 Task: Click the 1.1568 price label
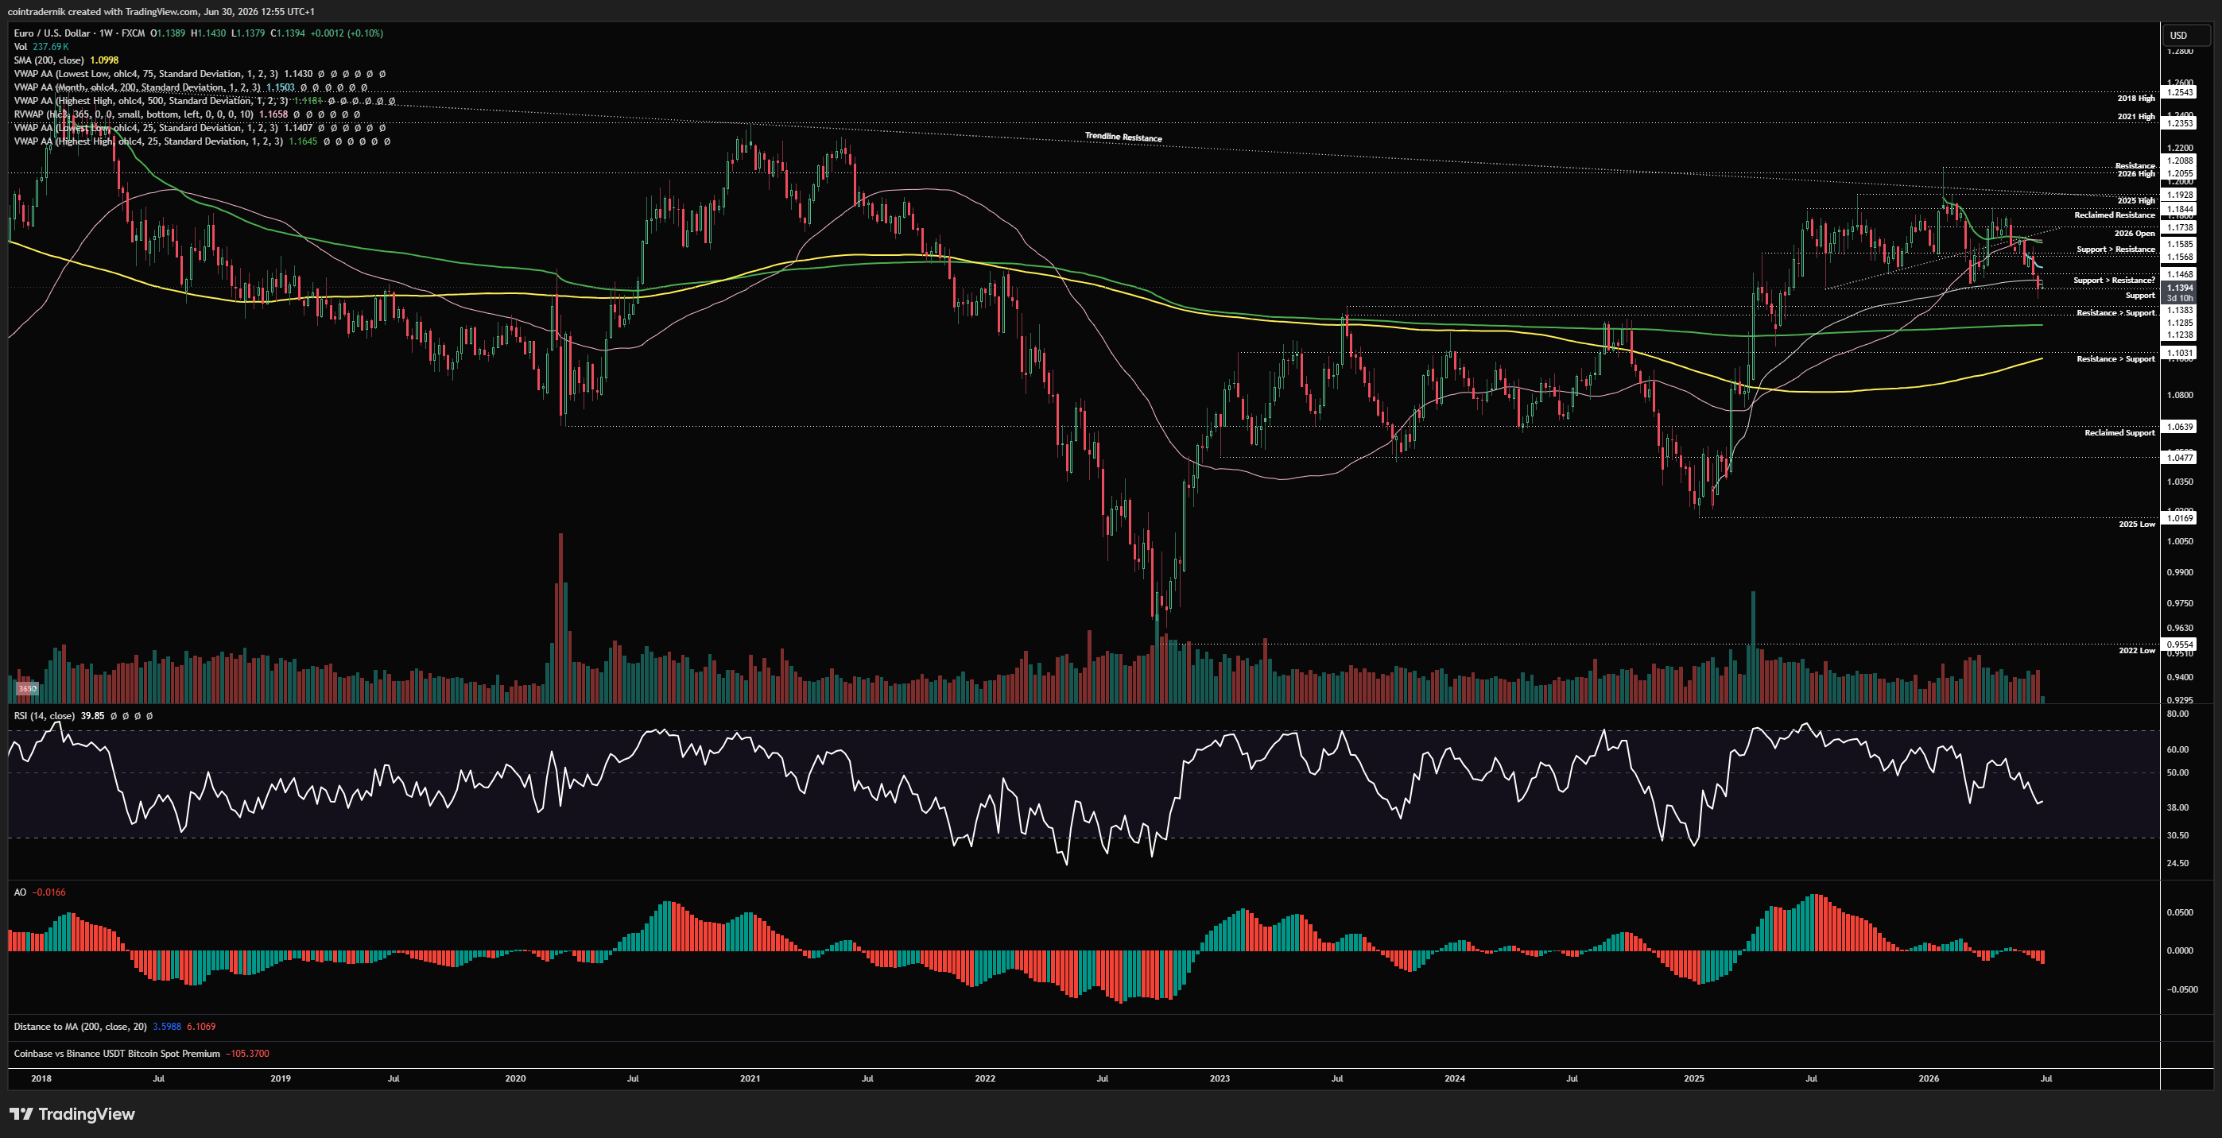click(2180, 257)
